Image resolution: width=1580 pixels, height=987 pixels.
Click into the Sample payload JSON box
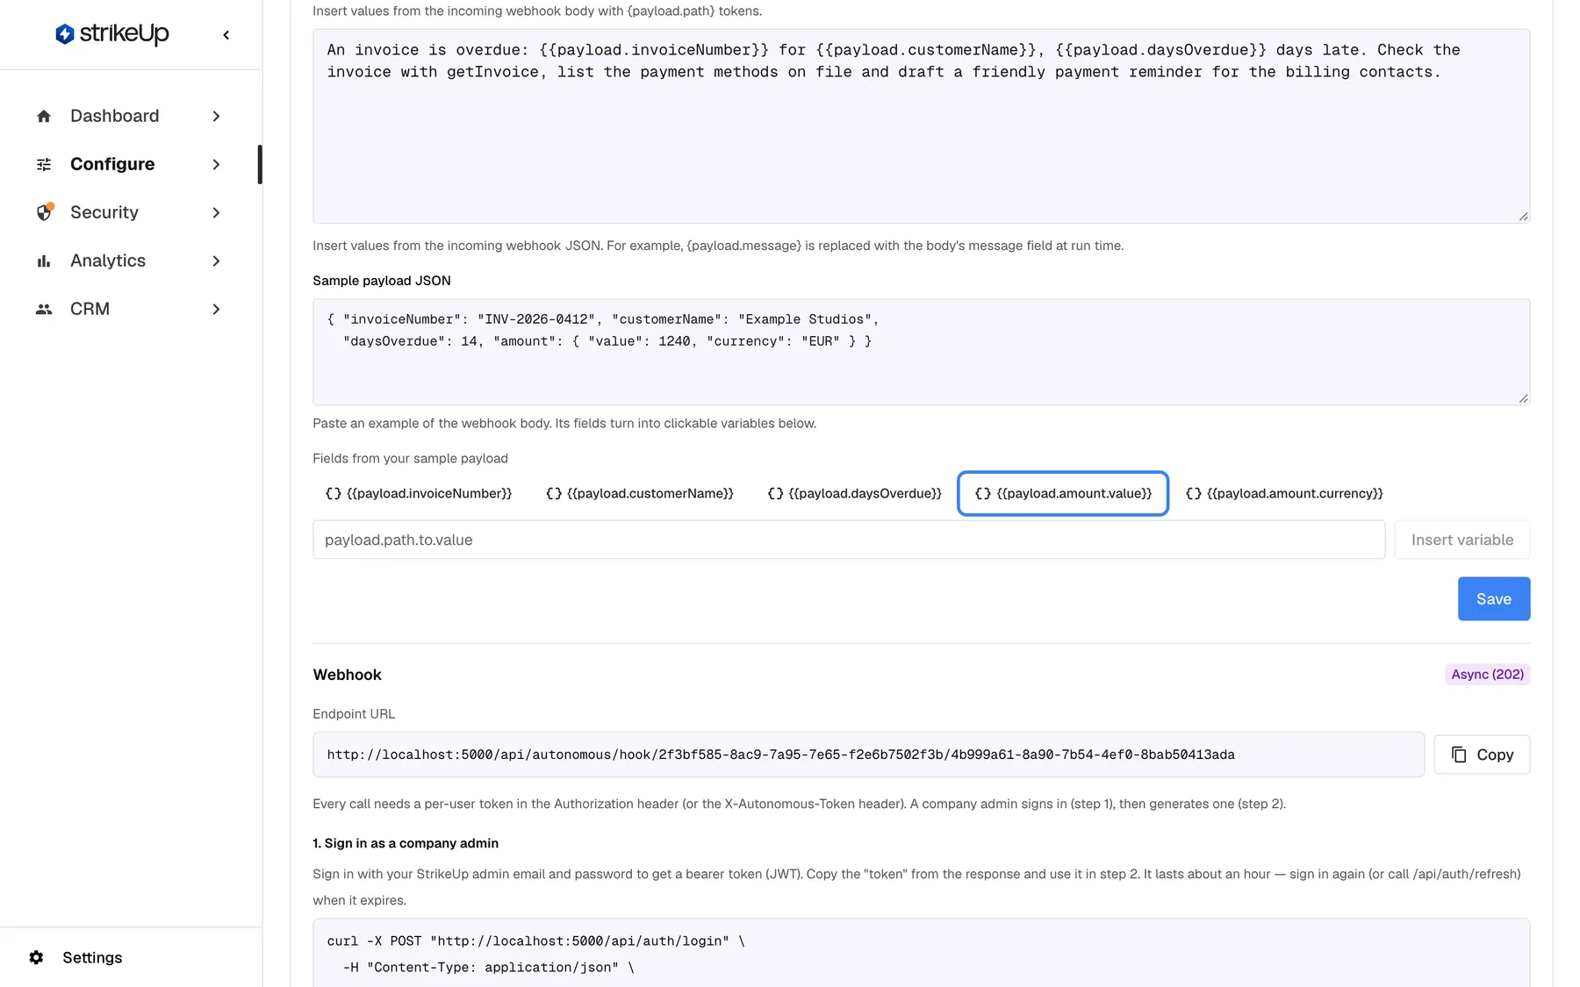[922, 352]
